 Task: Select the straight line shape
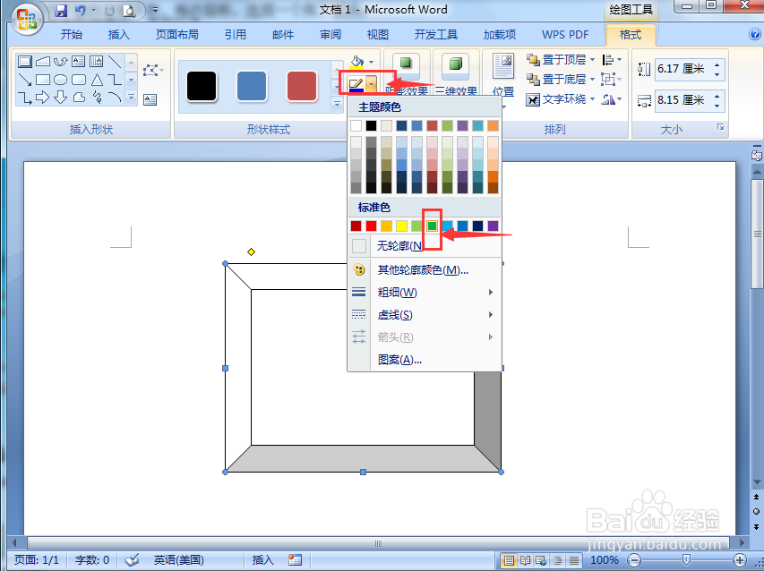click(x=115, y=62)
